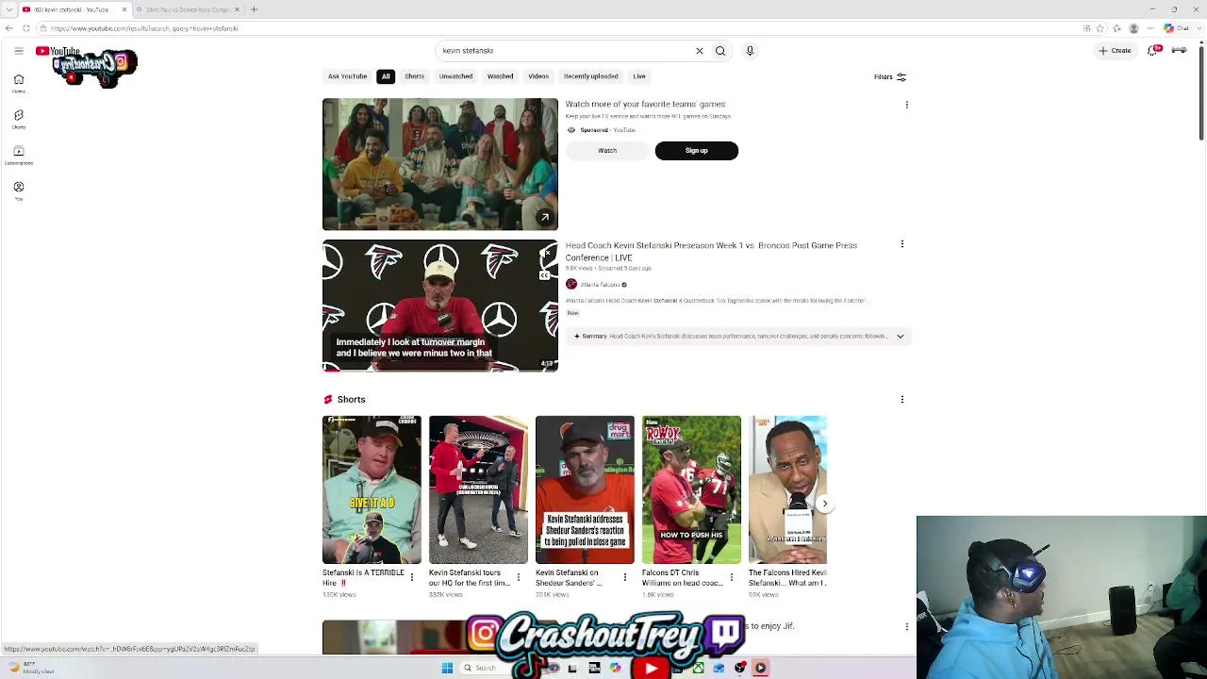This screenshot has height=679, width=1207.
Task: Click the Sign up button
Action: coord(697,151)
